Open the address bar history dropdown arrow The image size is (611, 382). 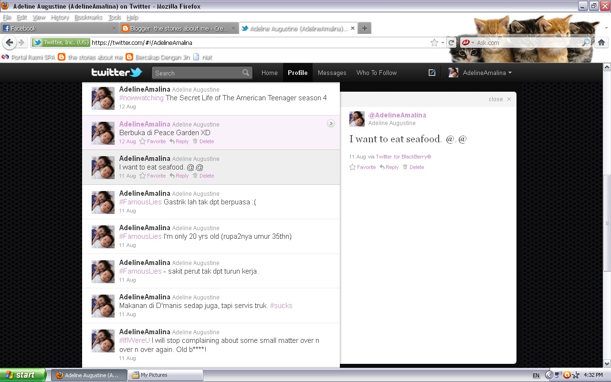point(442,42)
